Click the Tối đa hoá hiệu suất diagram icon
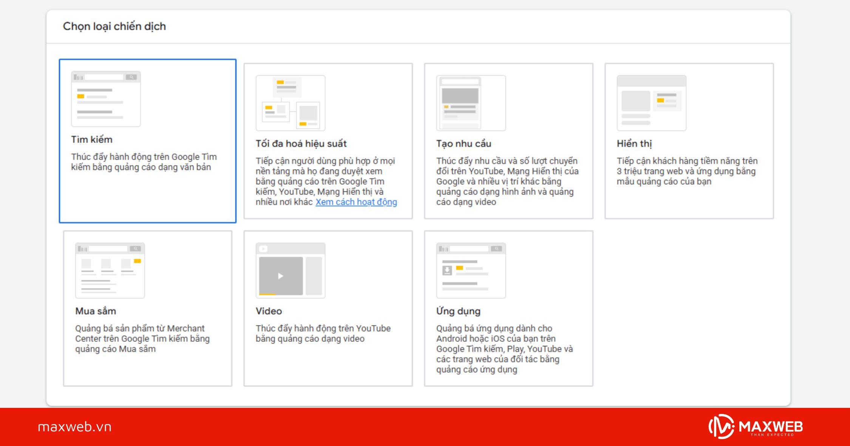This screenshot has height=446, width=850. pyautogui.click(x=290, y=103)
